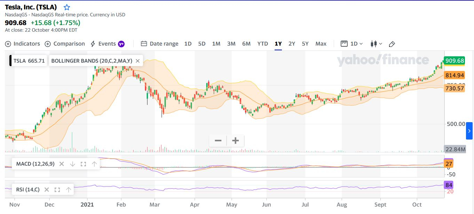Click the MACD (12,26,9) label
Screen dimensions: 474x214
click(35, 164)
